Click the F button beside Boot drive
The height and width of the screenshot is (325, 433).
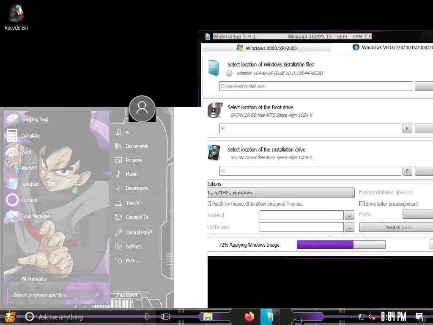[x=407, y=129]
